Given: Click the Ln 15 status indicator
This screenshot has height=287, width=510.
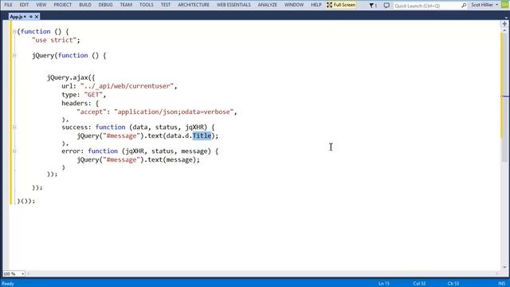Looking at the screenshot, I should coord(384,284).
